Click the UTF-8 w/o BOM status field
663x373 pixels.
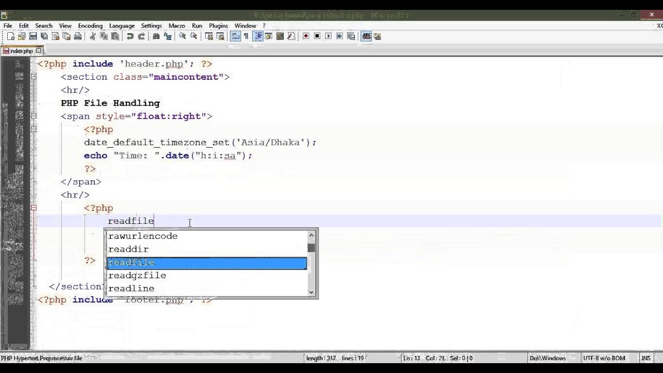(x=604, y=358)
